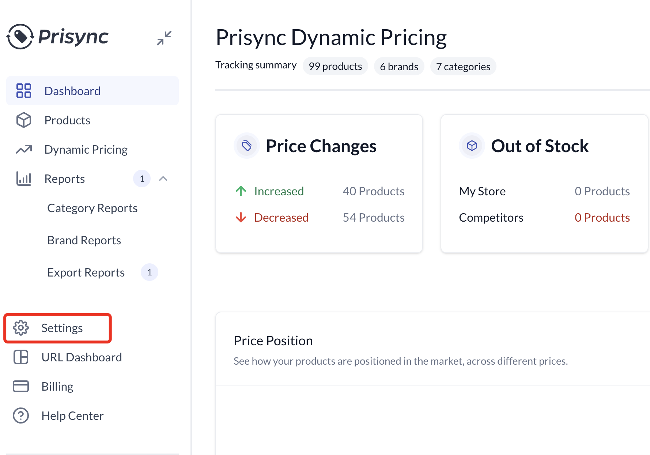Image resolution: width=650 pixels, height=455 pixels.
Task: Click the Help Center question mark icon
Action: pos(21,415)
